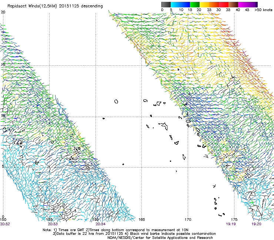Click the round island outline near 162E 11N
The width and height of the screenshot is (274, 240).
click(116, 101)
